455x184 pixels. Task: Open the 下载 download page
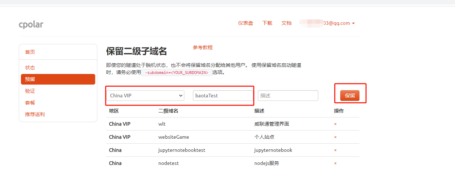pyautogui.click(x=267, y=23)
